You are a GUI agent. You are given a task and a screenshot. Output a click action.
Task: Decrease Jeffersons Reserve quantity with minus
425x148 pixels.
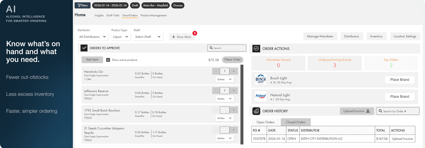pyautogui.click(x=216, y=91)
